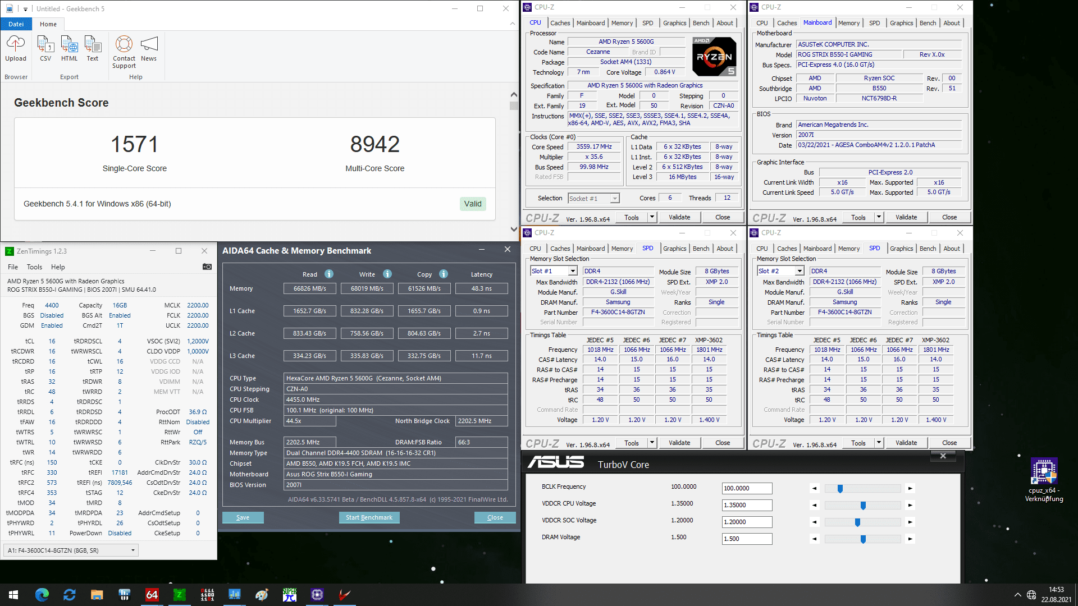Image resolution: width=1078 pixels, height=606 pixels.
Task: Open the Datei tab in Geekbench
Action: tap(16, 24)
